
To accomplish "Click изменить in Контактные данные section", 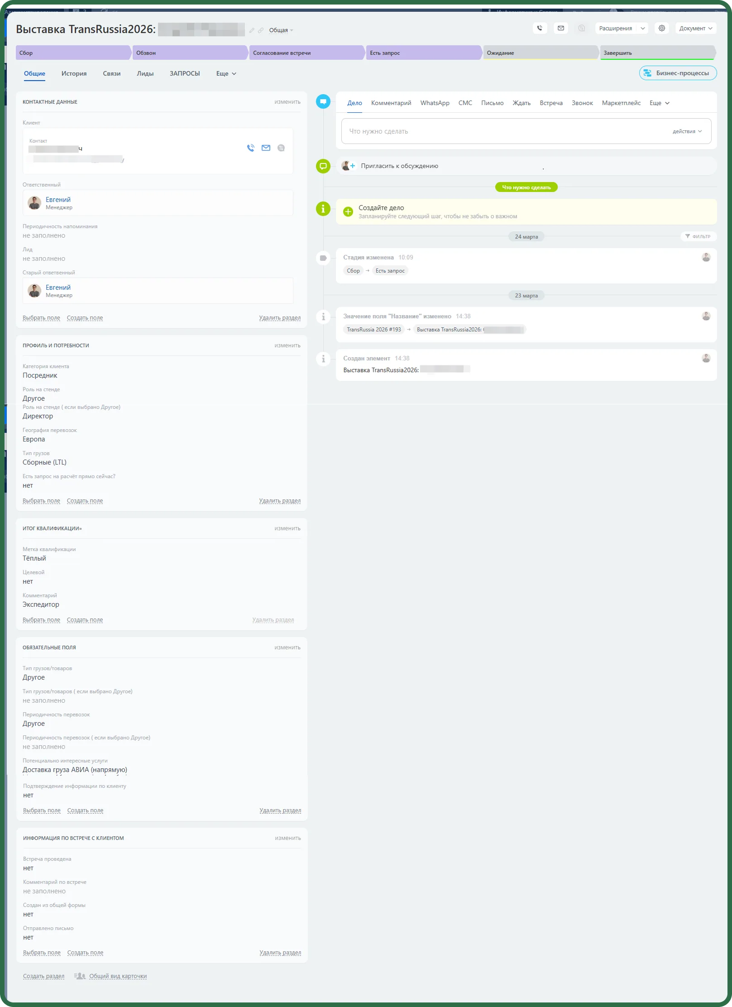I will pyautogui.click(x=287, y=102).
